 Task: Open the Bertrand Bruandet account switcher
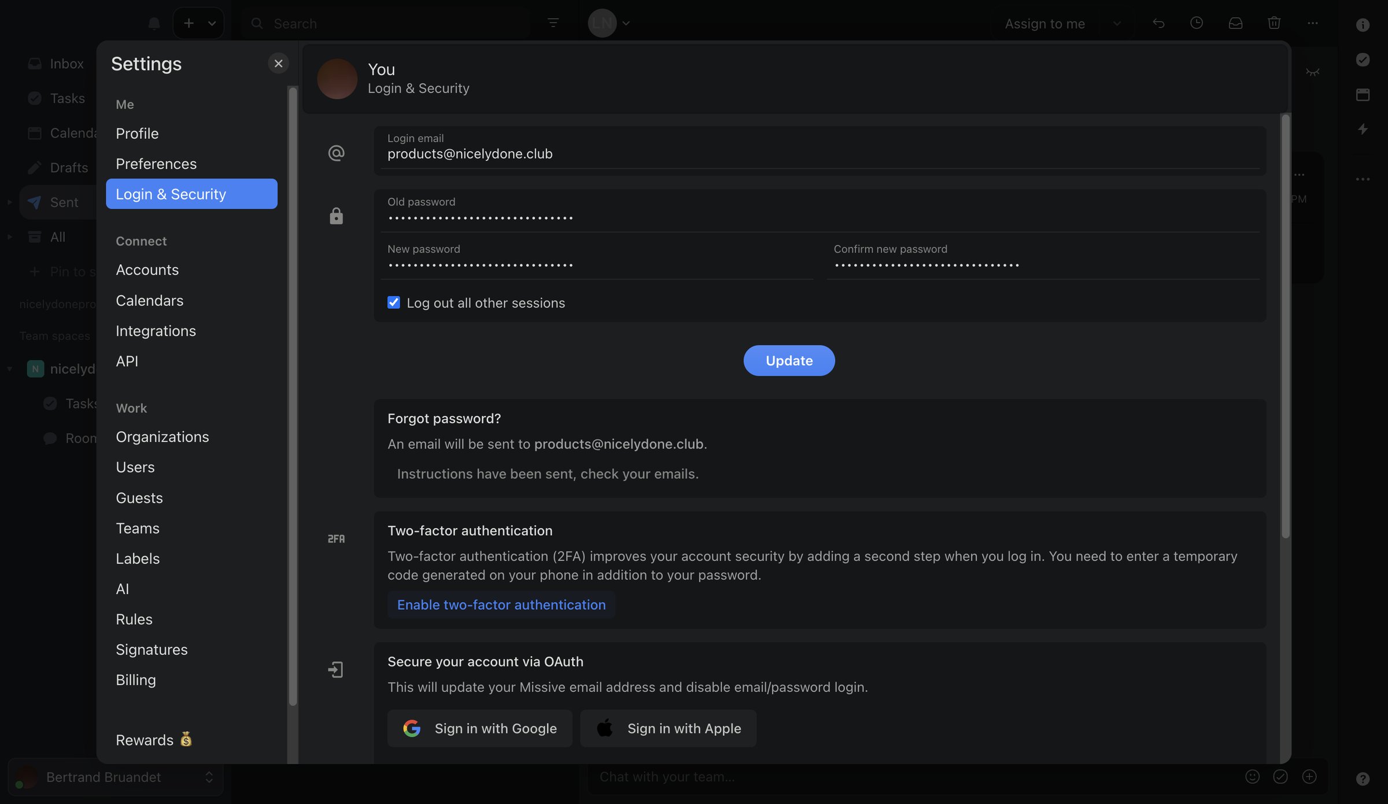pyautogui.click(x=115, y=777)
